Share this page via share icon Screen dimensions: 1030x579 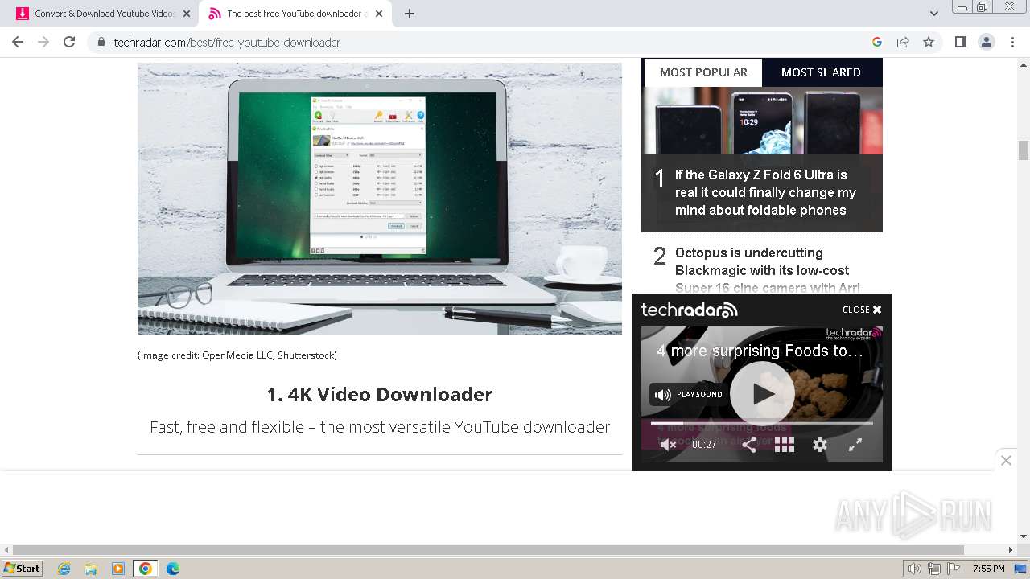[x=903, y=42]
